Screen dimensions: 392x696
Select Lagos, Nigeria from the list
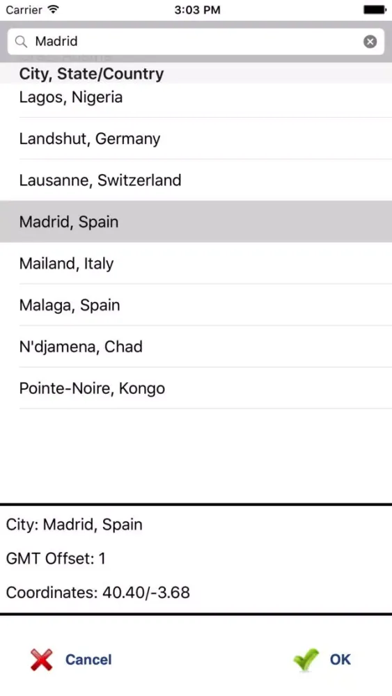tap(196, 97)
